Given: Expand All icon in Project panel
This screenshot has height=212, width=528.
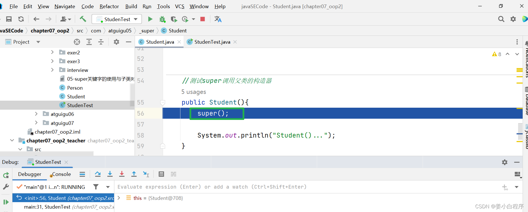Looking at the screenshot, I should coord(89,42).
